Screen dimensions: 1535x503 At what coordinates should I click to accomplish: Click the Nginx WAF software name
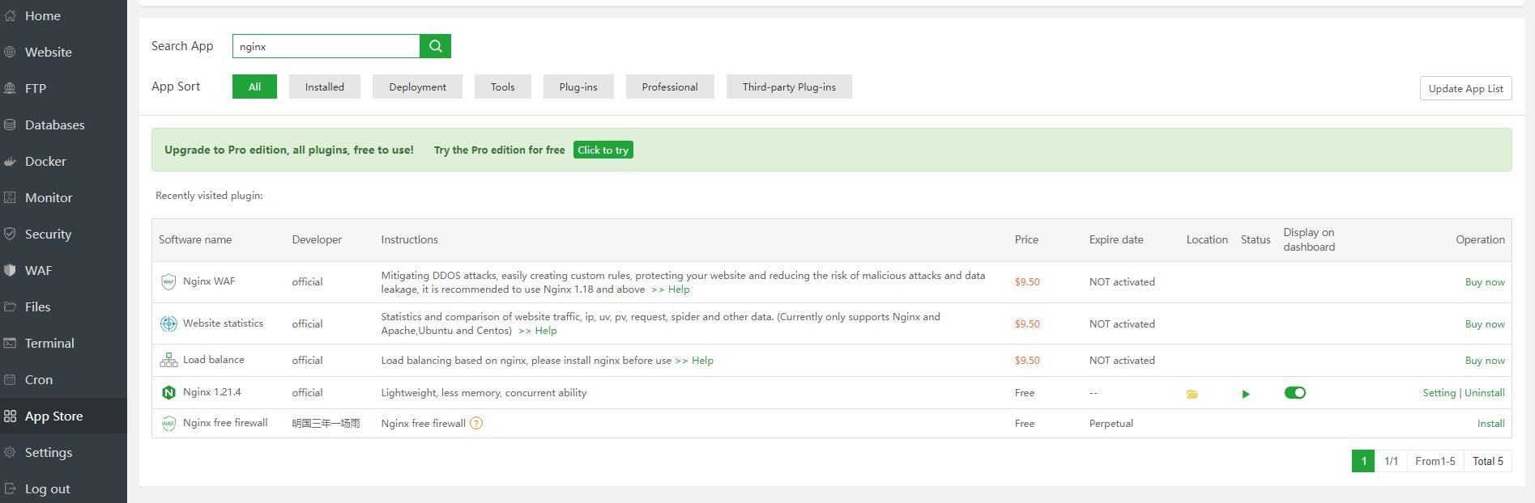(x=209, y=281)
